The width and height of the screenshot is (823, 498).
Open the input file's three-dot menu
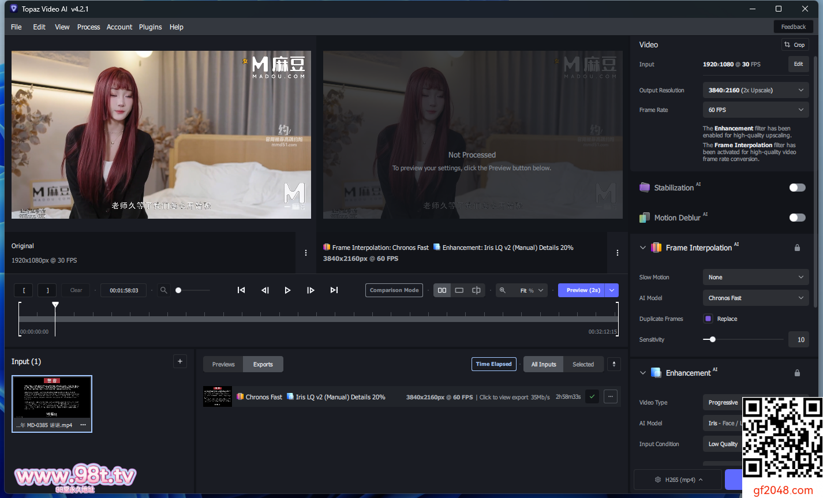[x=83, y=425]
